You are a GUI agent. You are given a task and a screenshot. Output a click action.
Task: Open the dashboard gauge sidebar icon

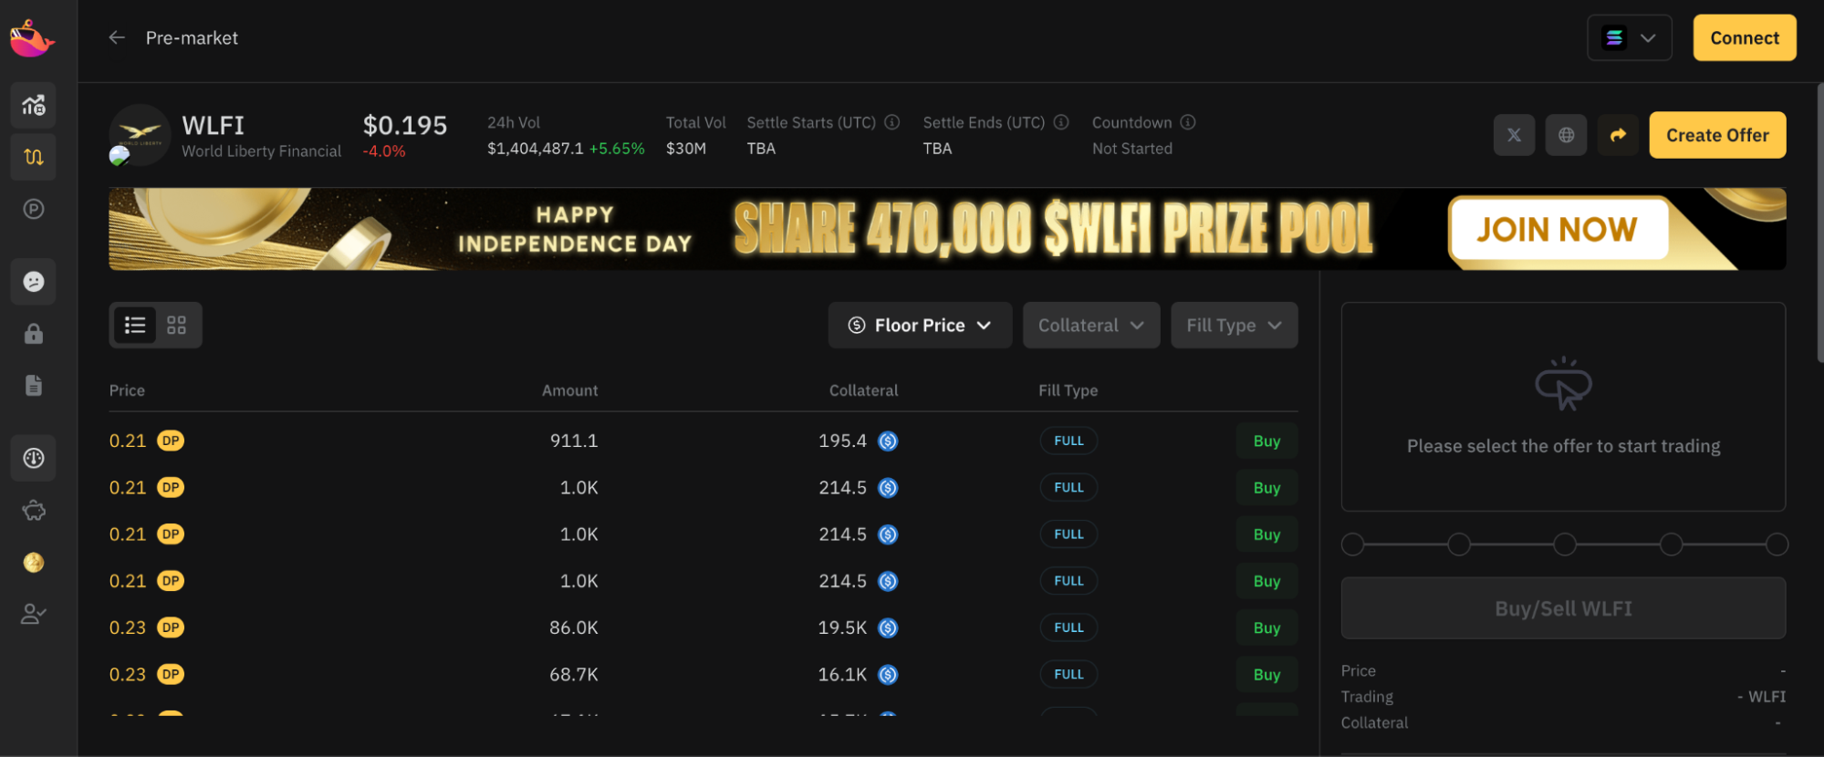34,458
